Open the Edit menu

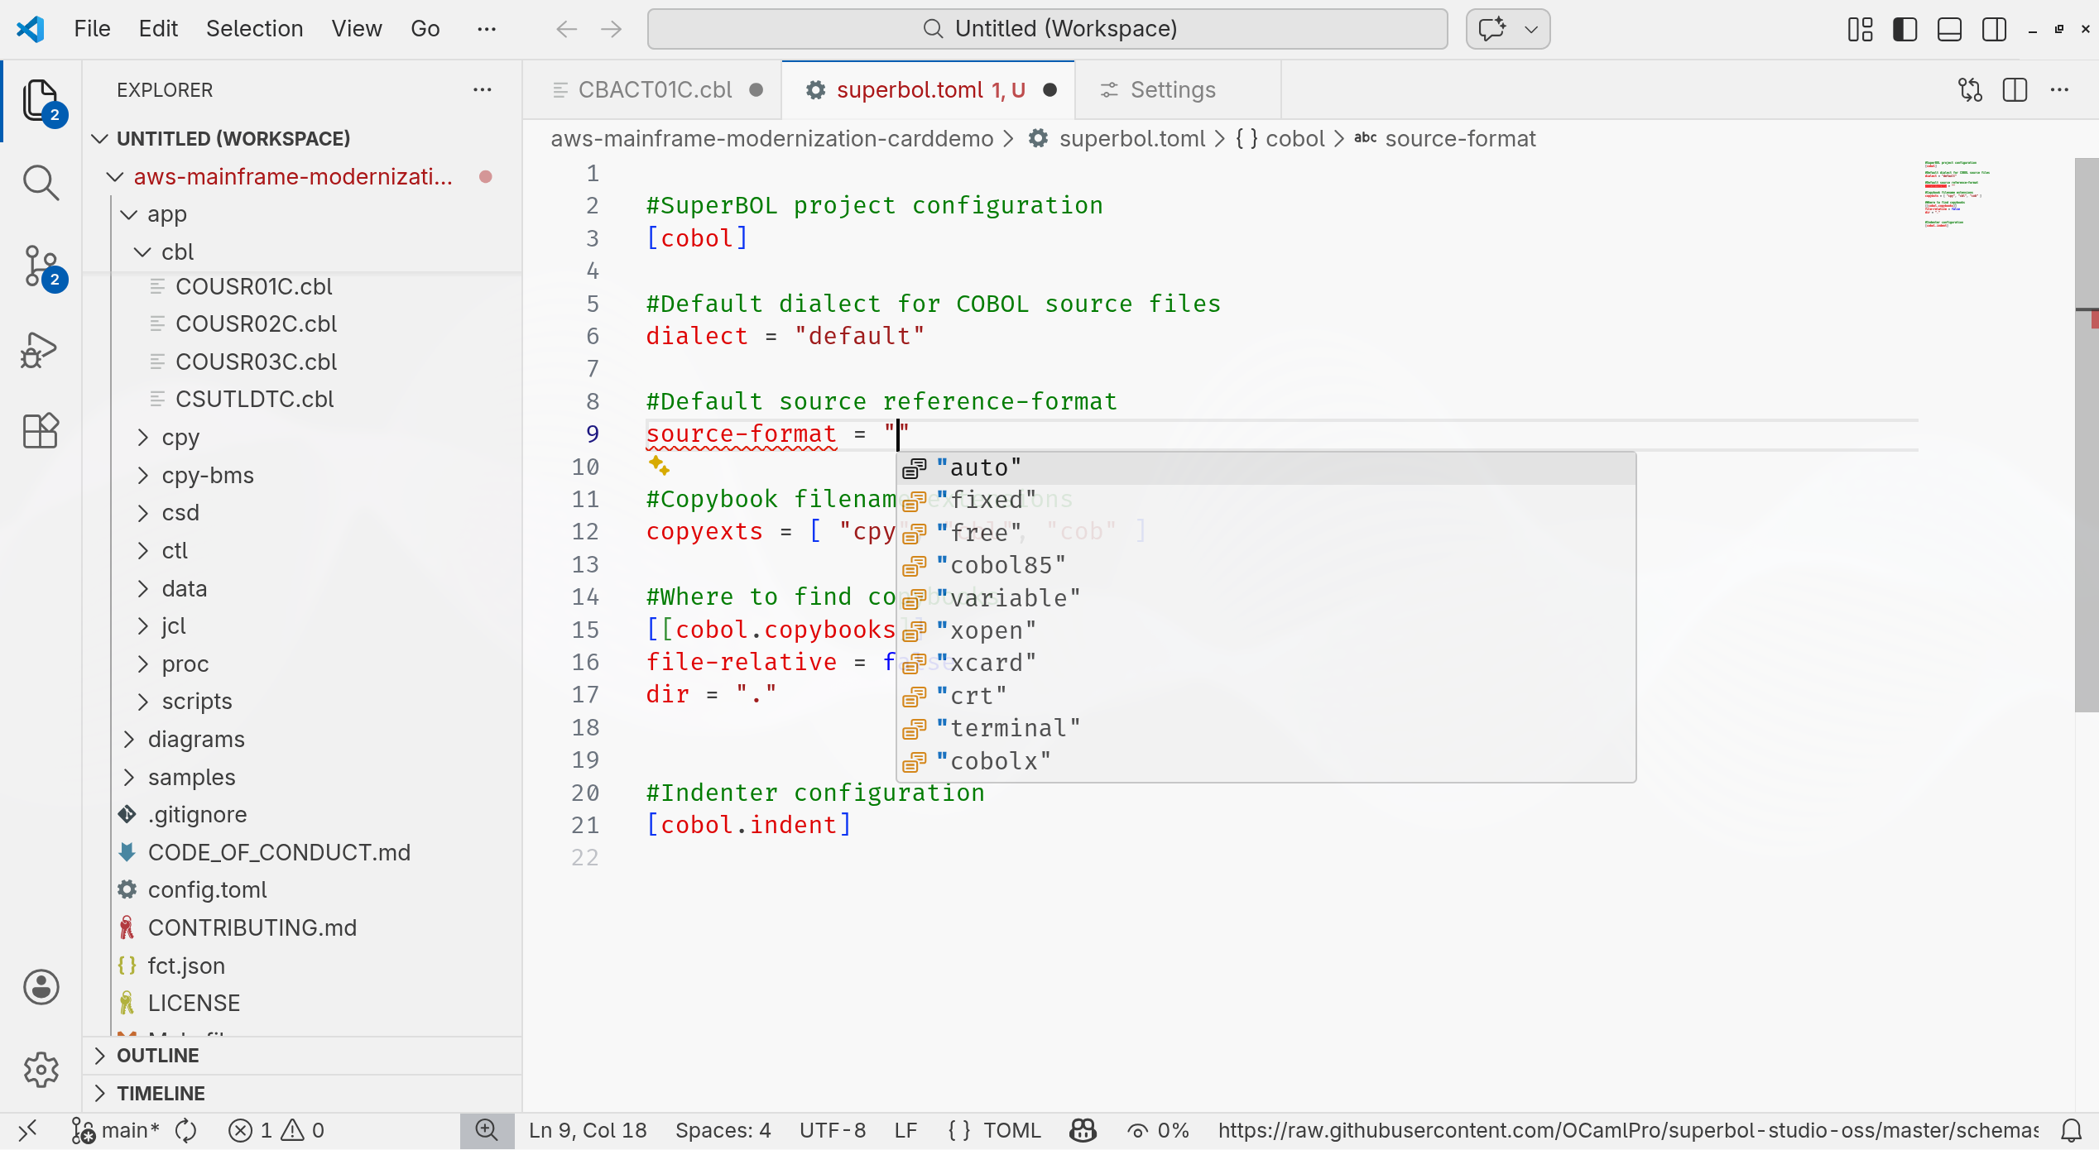(x=158, y=29)
